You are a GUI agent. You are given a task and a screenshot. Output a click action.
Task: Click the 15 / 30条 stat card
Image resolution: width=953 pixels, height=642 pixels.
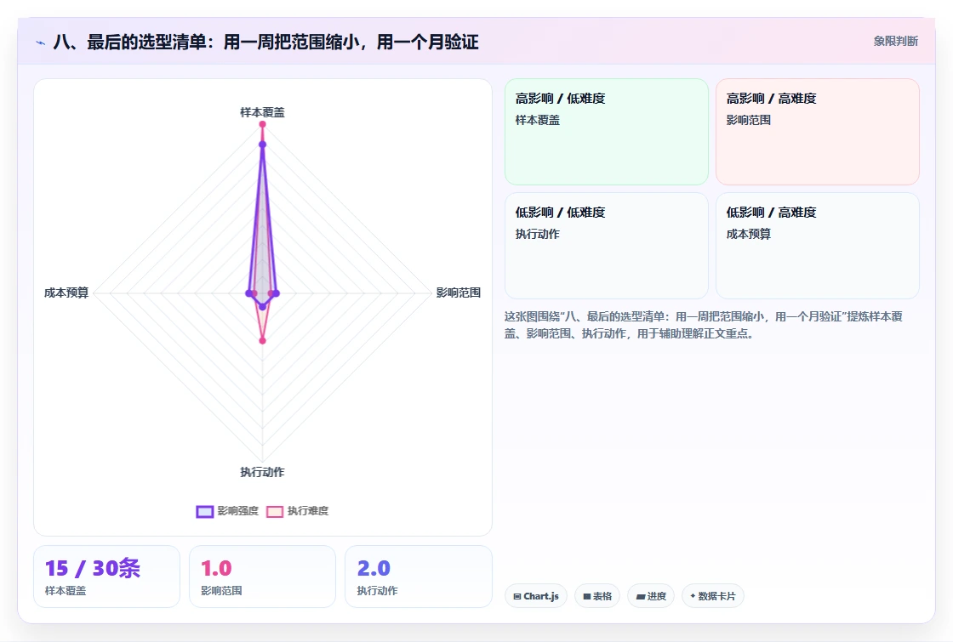pyautogui.click(x=107, y=577)
